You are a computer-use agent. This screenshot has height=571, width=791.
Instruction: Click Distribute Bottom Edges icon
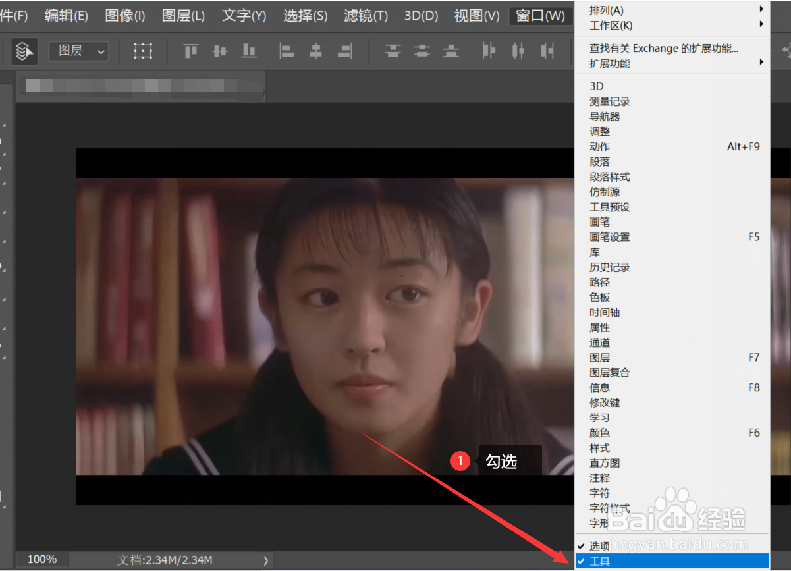coord(451,51)
